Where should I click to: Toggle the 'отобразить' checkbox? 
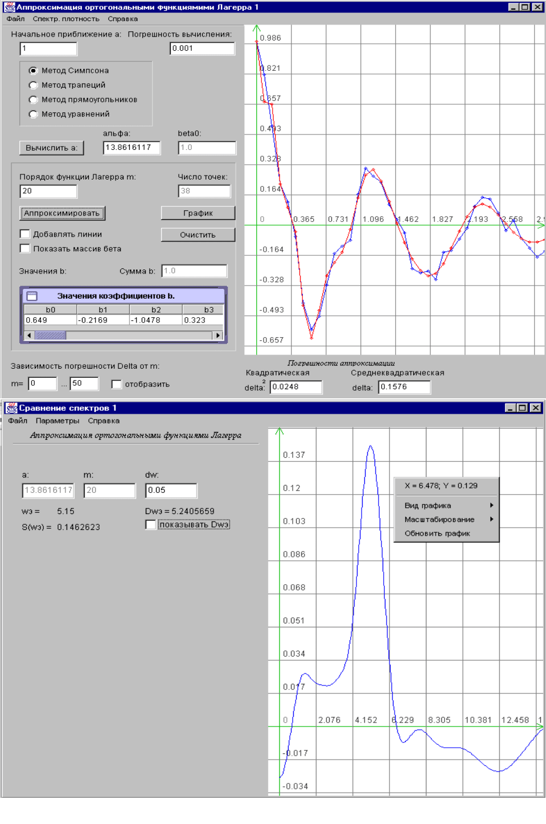click(117, 384)
